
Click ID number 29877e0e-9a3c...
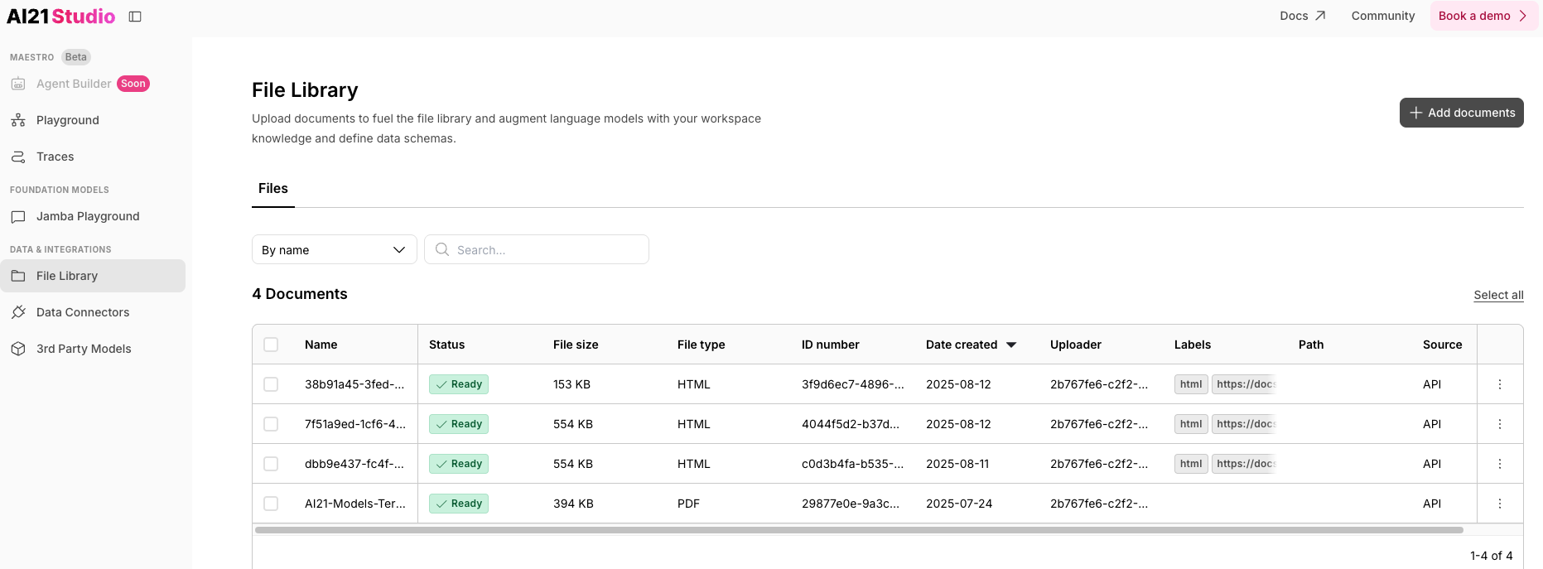pyautogui.click(x=851, y=504)
